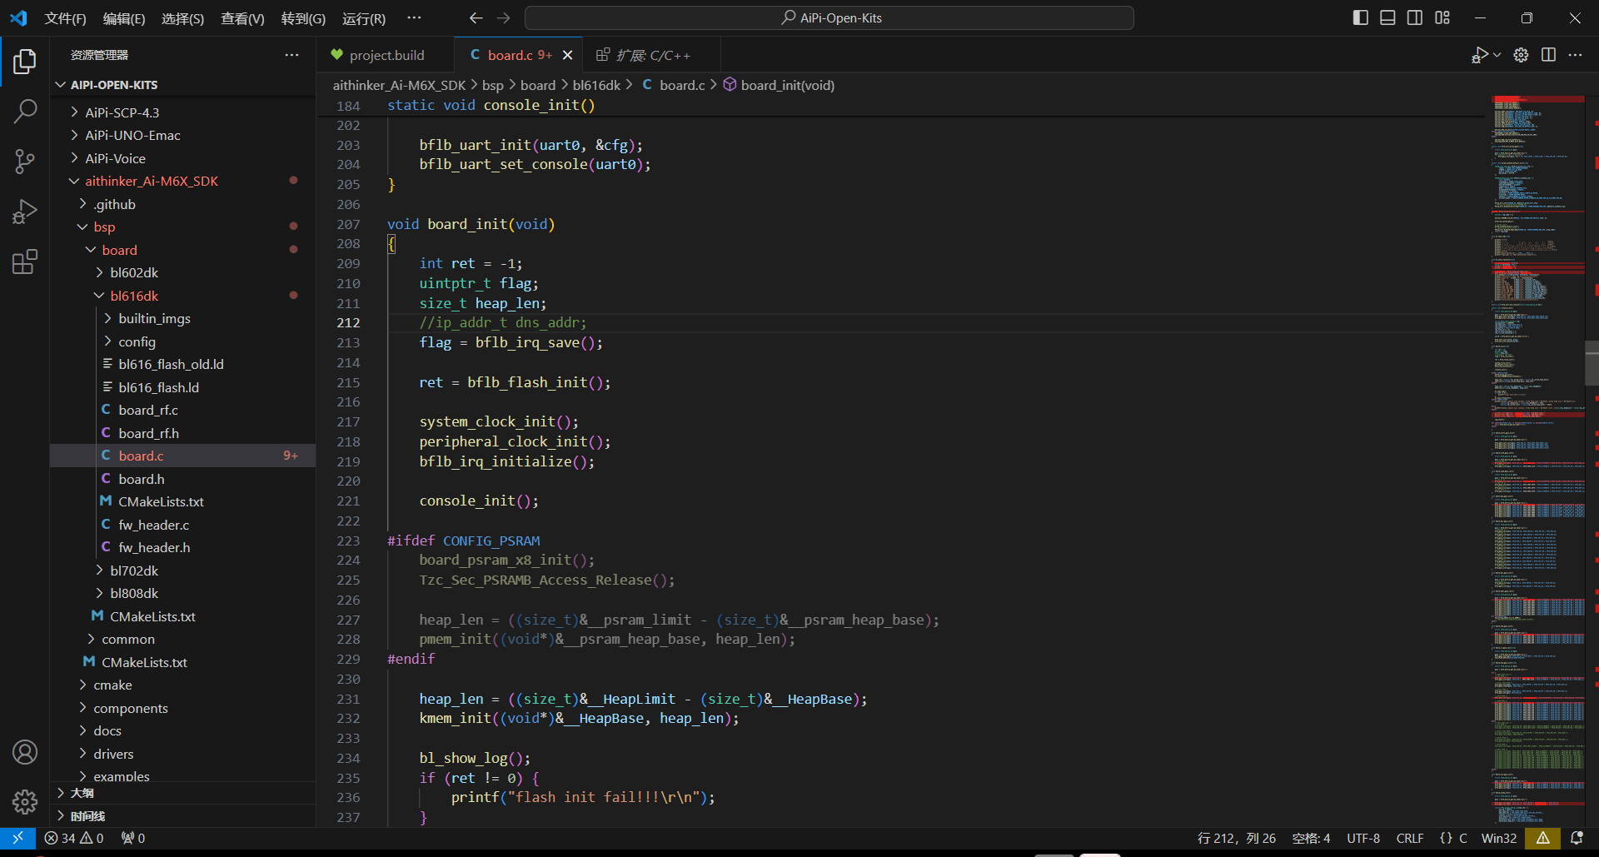Viewport: 1599px width, 857px height.
Task: Click the warning icon in status bar
Action: [1542, 838]
